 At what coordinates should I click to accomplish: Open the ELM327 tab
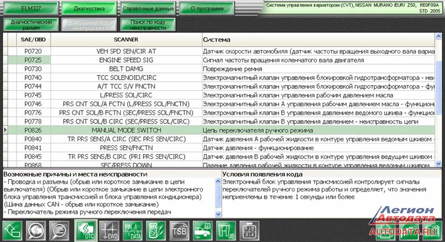pos(31,8)
